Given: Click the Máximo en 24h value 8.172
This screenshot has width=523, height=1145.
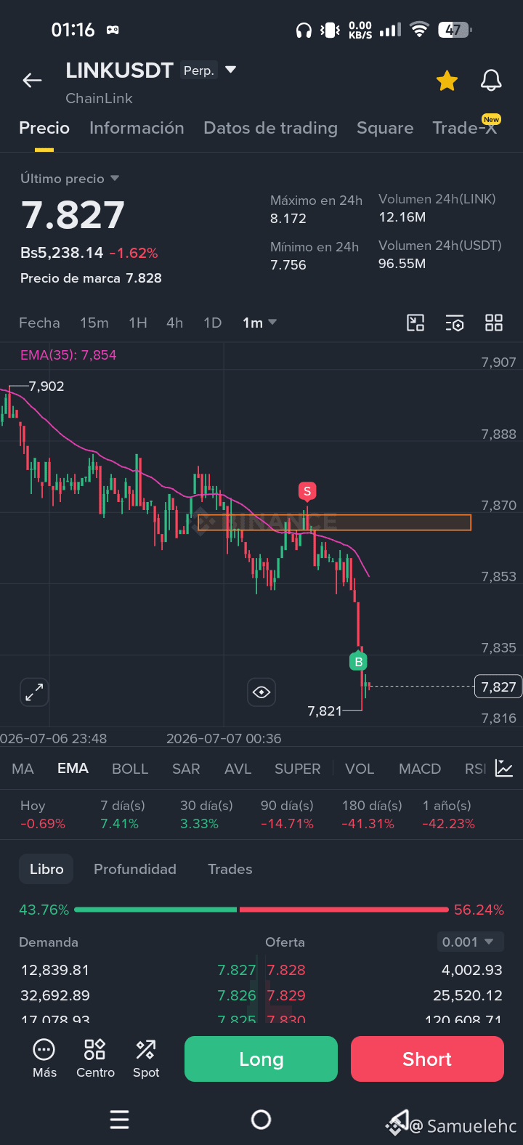Looking at the screenshot, I should point(288,219).
